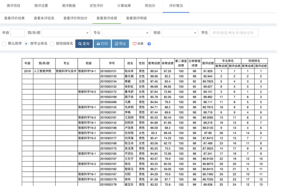Select the 按专业排名 radio option
The image size is (285, 186).
click(x=26, y=44)
